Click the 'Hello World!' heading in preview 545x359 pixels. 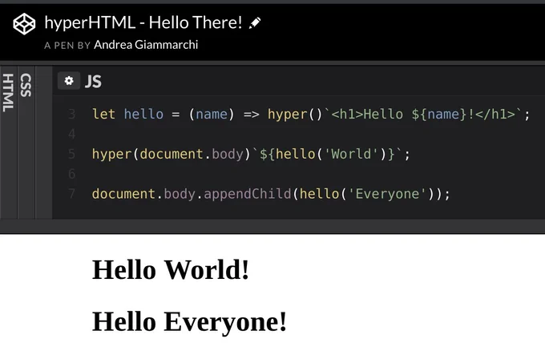pyautogui.click(x=171, y=270)
